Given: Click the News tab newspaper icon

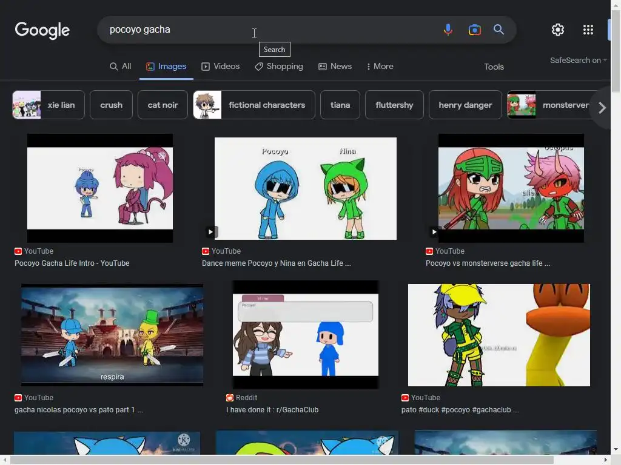Looking at the screenshot, I should tap(323, 67).
